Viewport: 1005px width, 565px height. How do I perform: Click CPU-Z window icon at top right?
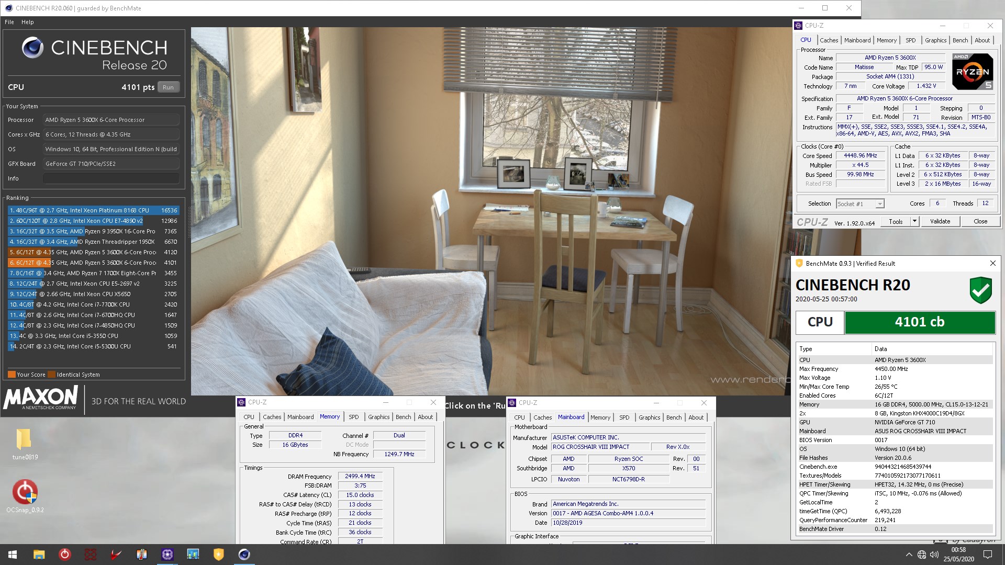[798, 25]
